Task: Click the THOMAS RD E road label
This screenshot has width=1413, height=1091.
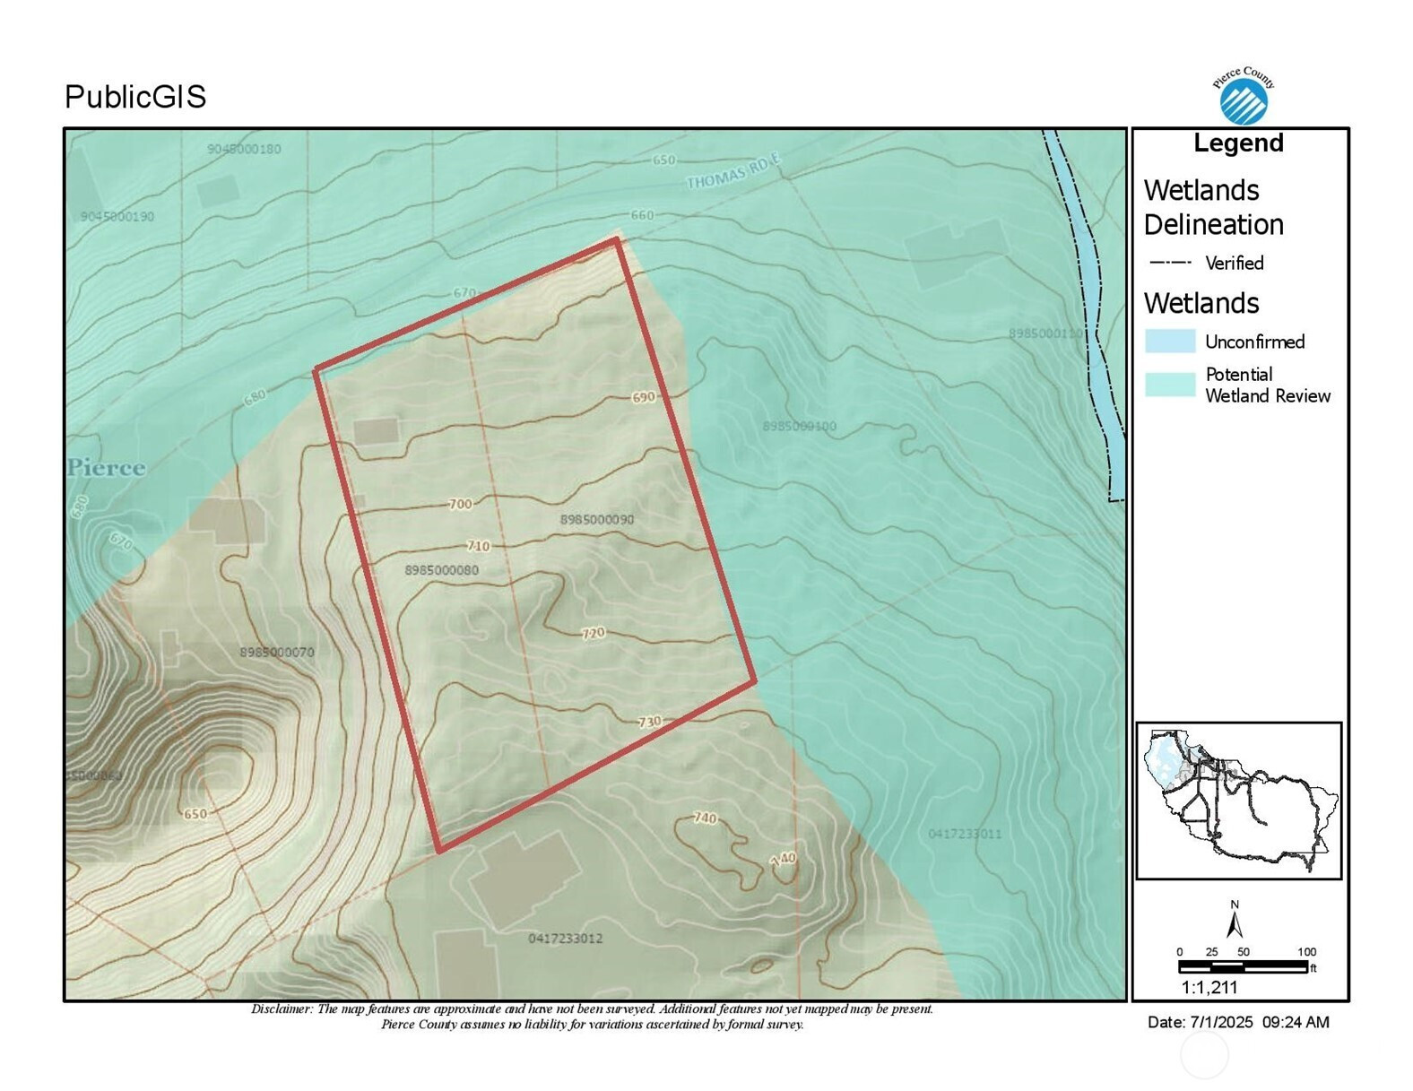Action: [x=733, y=171]
